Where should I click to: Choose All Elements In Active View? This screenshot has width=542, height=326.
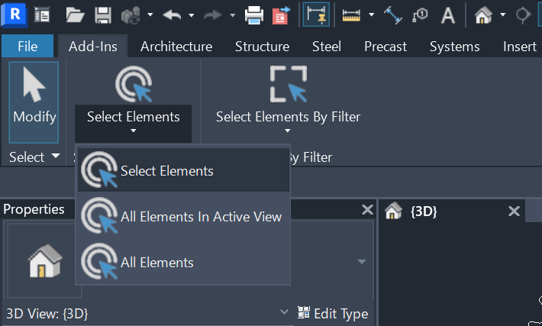pyautogui.click(x=200, y=217)
